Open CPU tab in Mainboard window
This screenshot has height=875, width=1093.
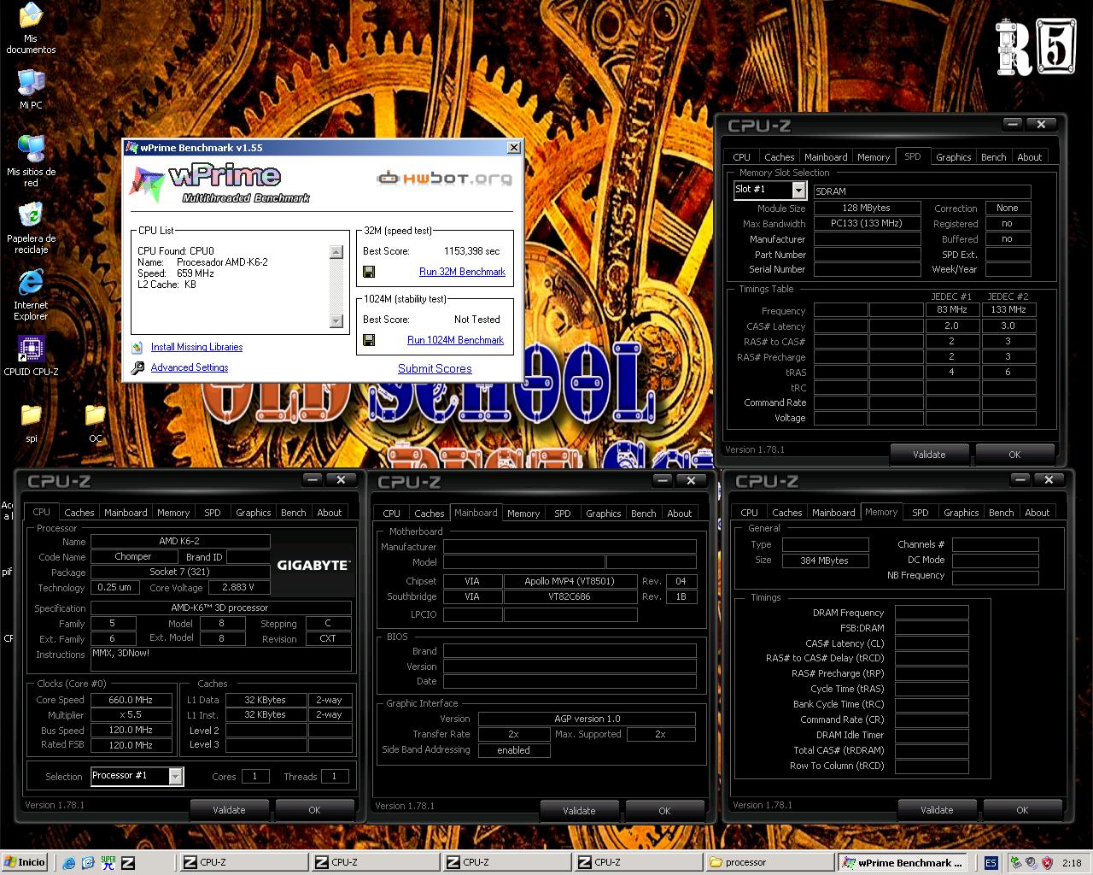tap(391, 514)
